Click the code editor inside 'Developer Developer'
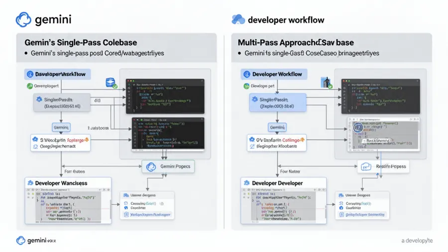448x252 pixels. coord(283,205)
